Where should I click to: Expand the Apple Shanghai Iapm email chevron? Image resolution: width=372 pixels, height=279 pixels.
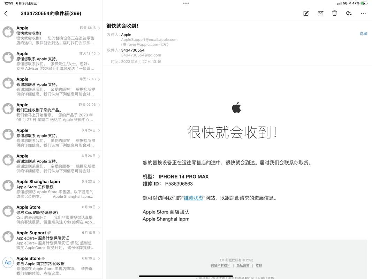click(x=99, y=182)
